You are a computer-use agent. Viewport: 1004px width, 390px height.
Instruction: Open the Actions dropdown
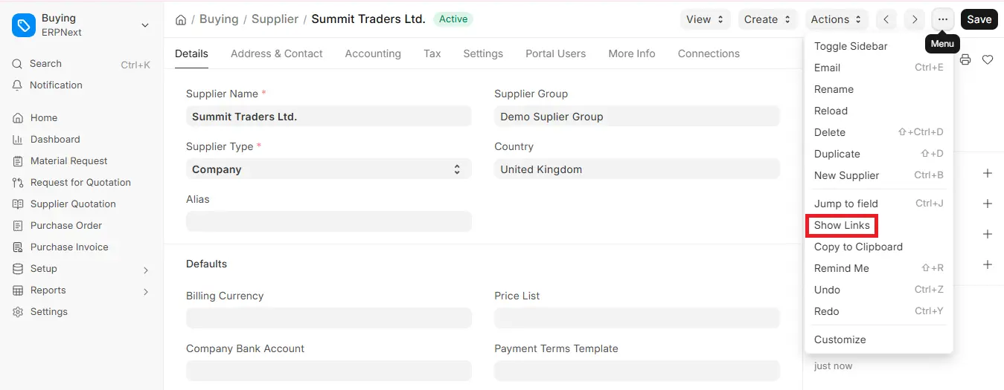(837, 19)
